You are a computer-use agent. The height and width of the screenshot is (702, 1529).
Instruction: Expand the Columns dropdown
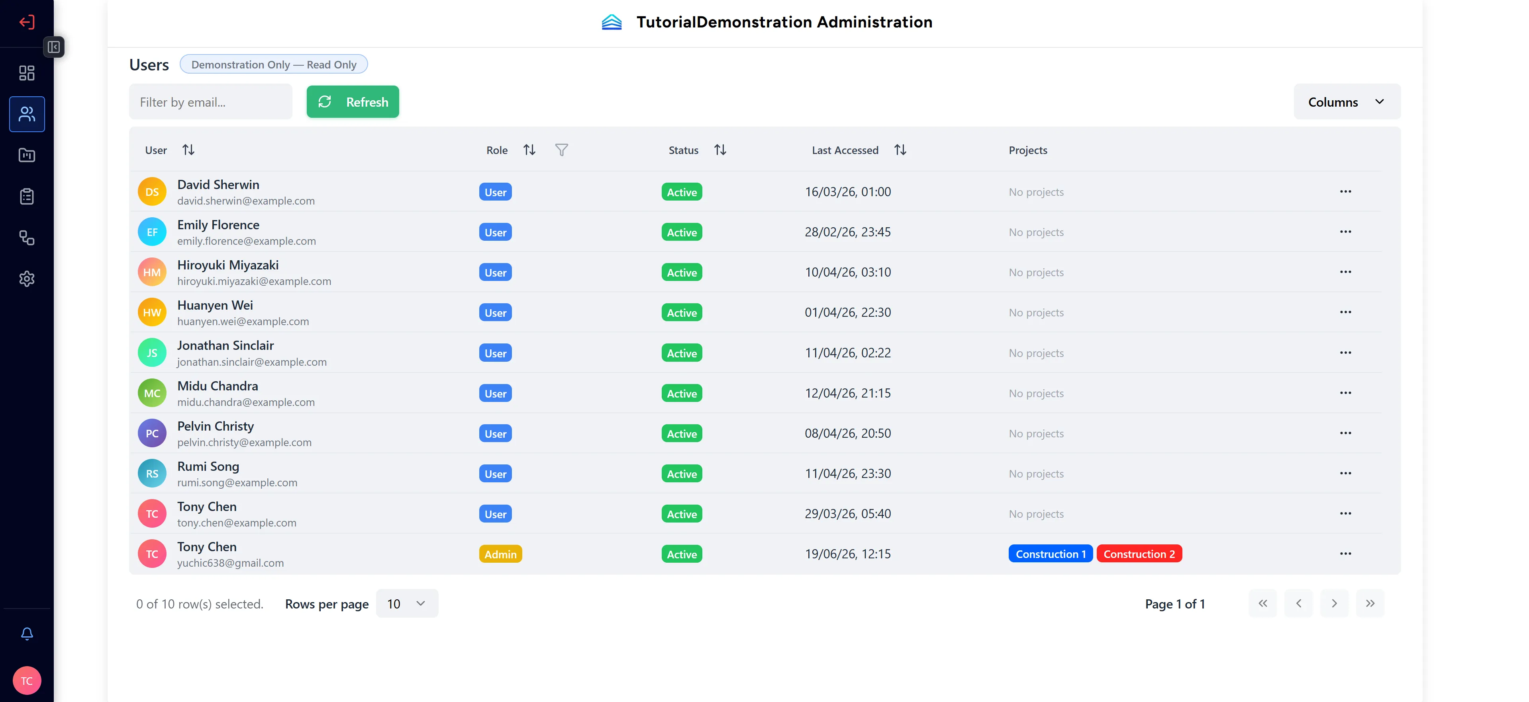point(1347,102)
